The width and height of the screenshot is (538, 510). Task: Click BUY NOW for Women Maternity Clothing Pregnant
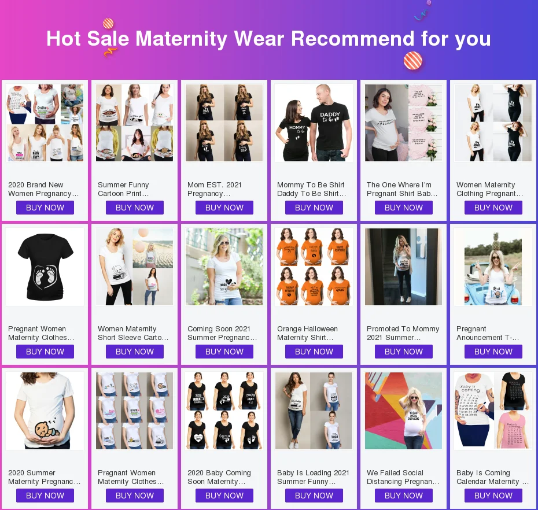493,208
